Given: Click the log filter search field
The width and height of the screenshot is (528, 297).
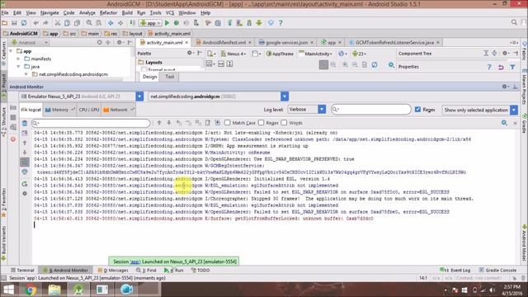Looking at the screenshot, I should [370, 110].
